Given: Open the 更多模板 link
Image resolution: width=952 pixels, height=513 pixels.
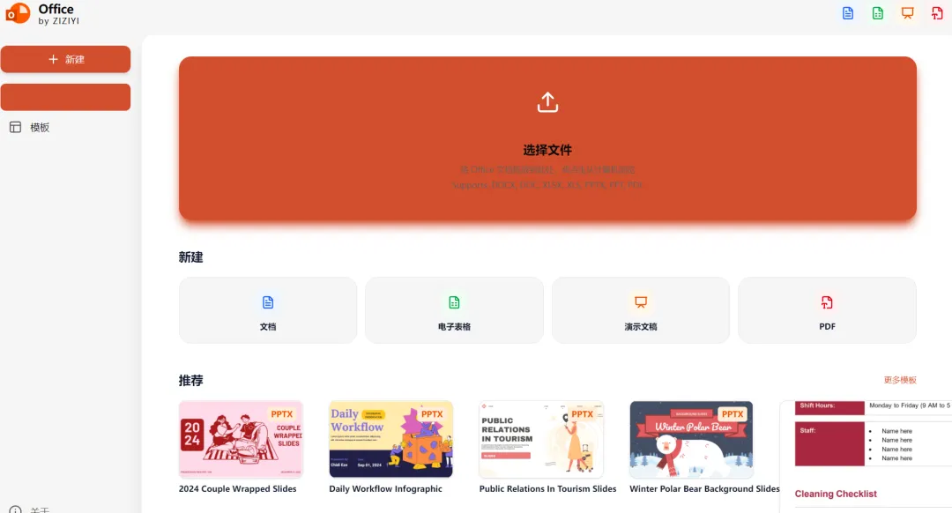Looking at the screenshot, I should (x=900, y=380).
